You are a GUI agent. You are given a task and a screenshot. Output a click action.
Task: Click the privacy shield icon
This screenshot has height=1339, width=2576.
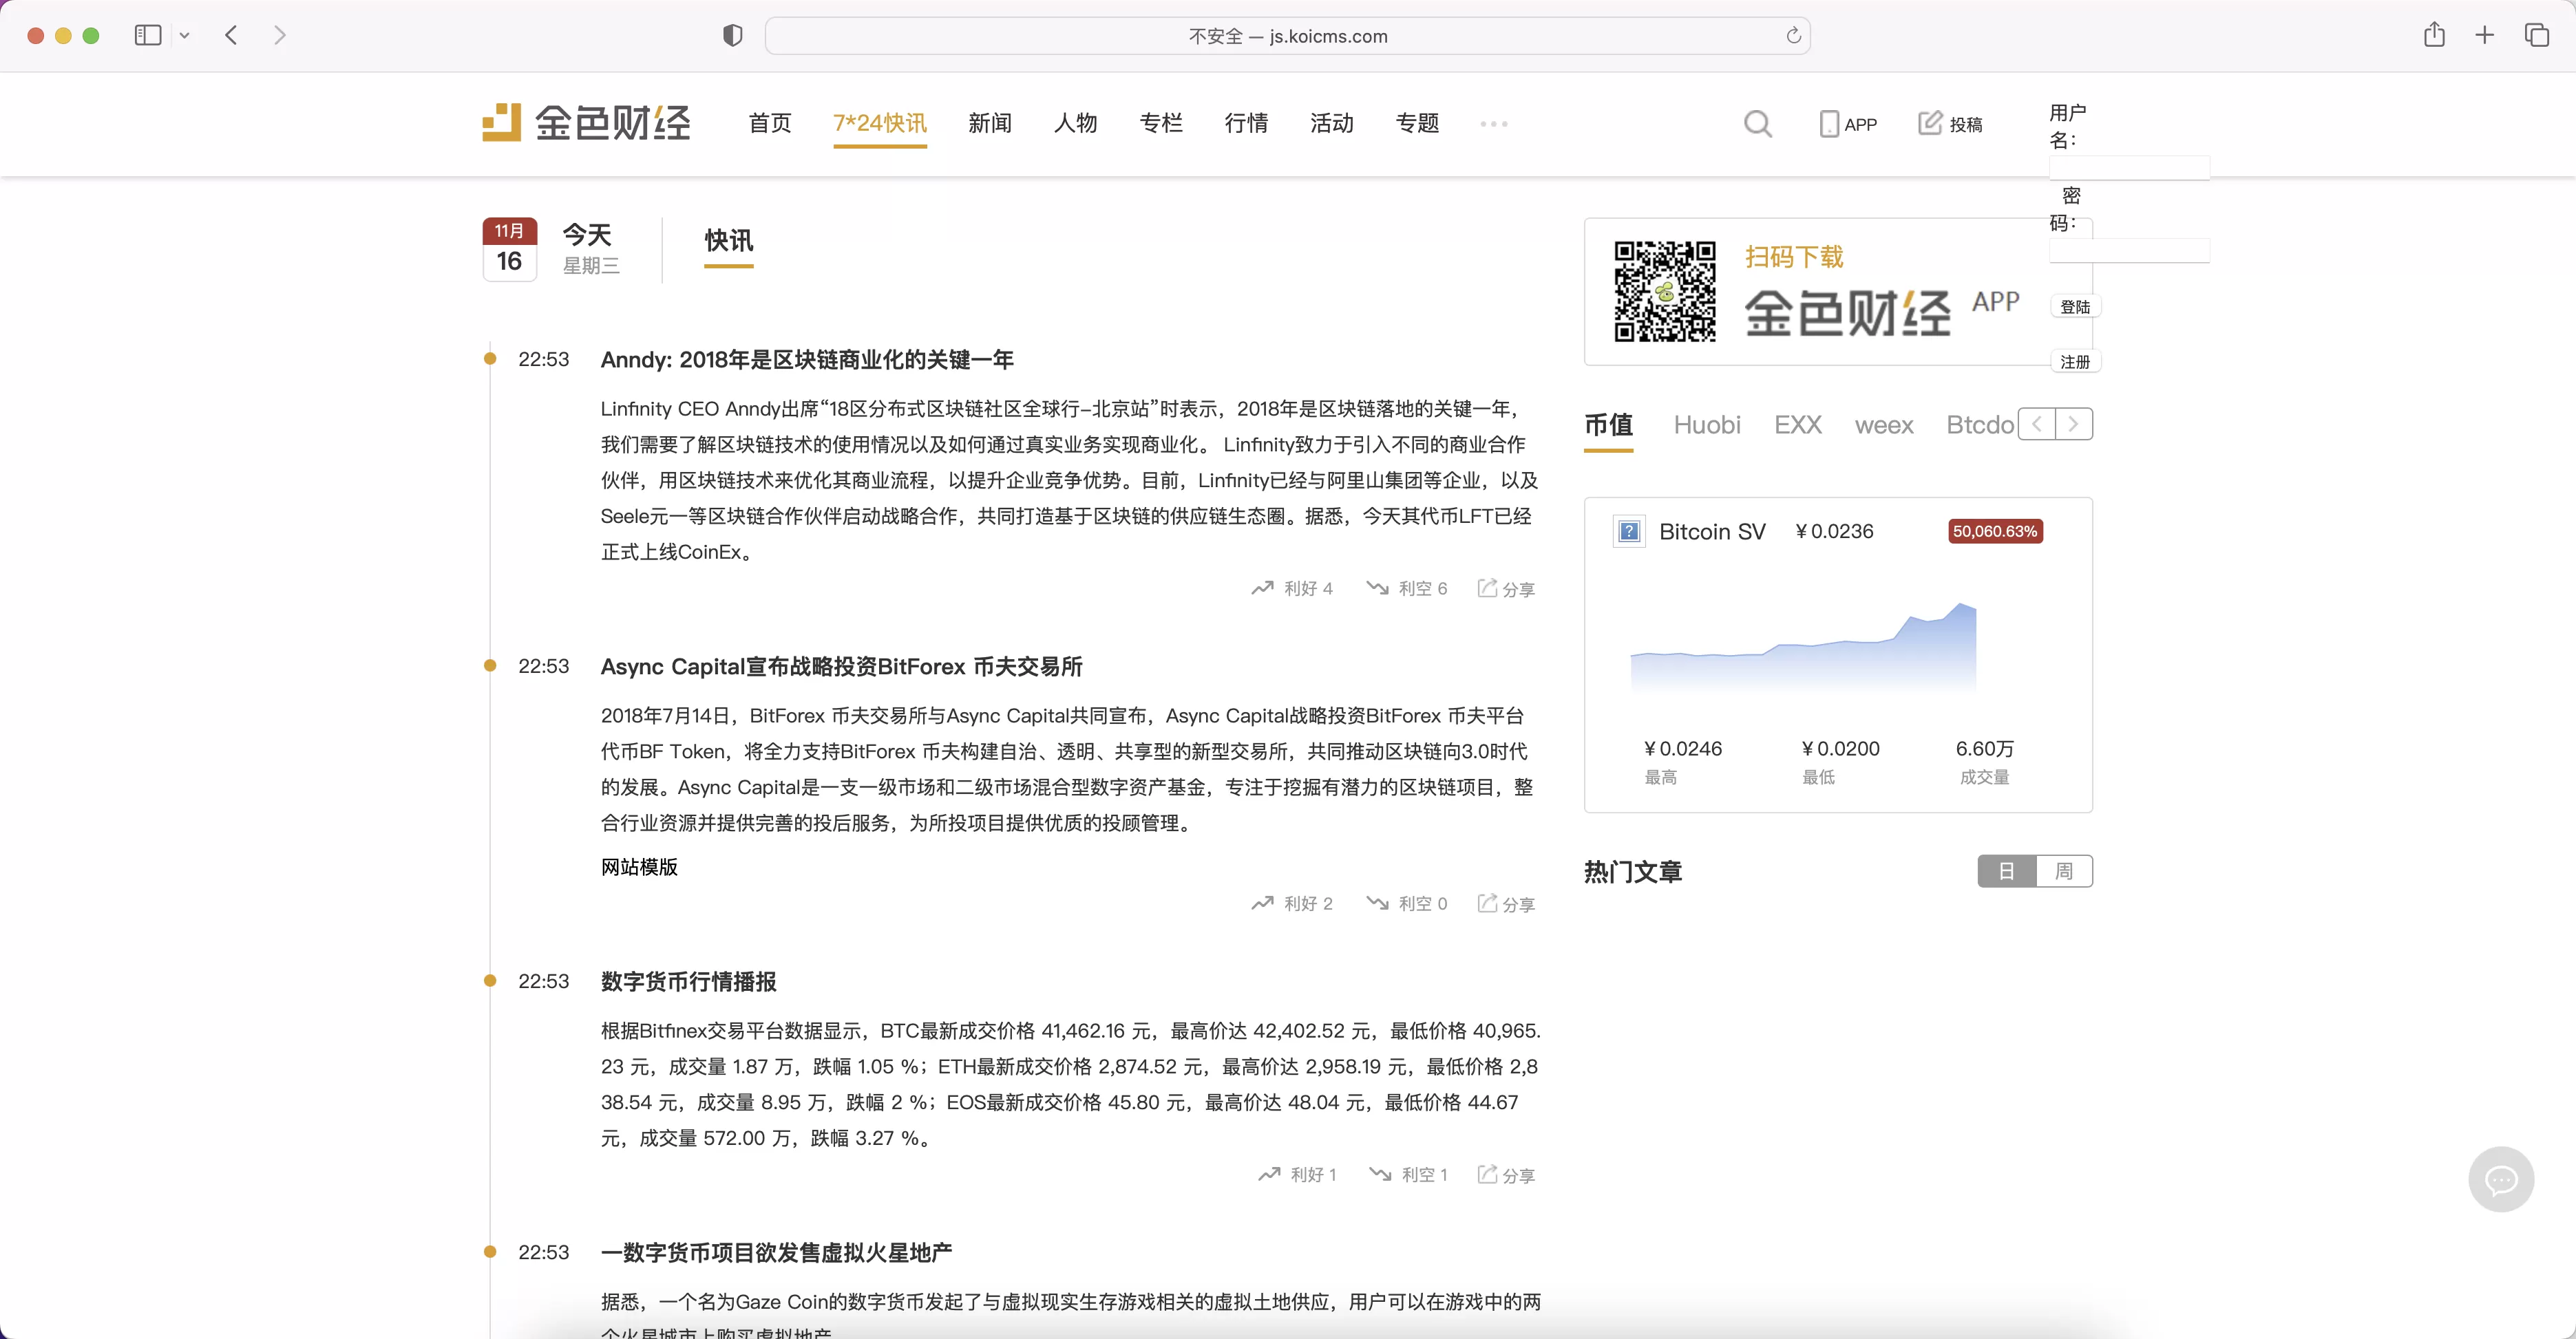coord(733,36)
